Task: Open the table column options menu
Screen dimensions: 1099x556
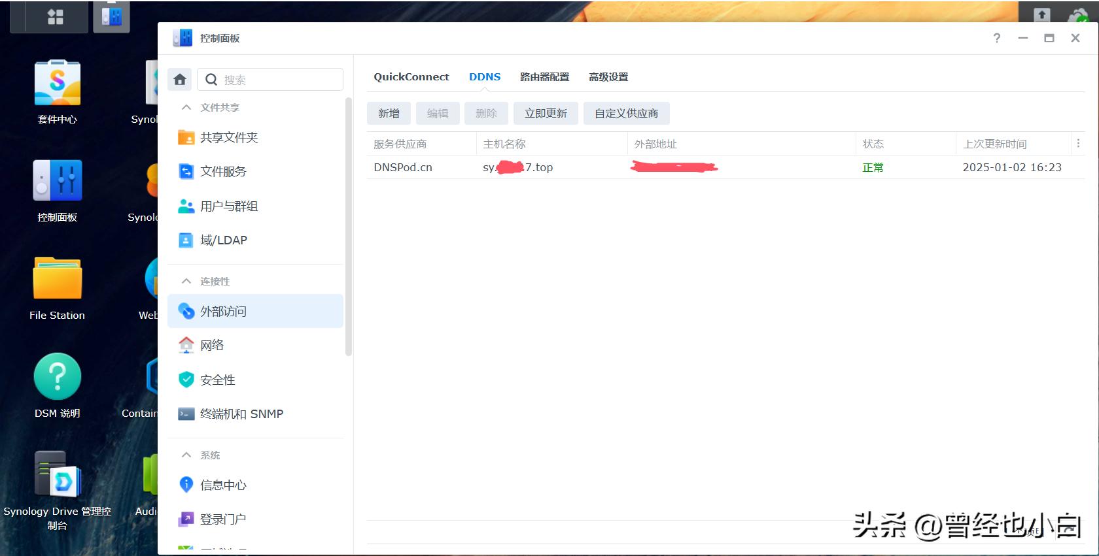Action: [1078, 144]
